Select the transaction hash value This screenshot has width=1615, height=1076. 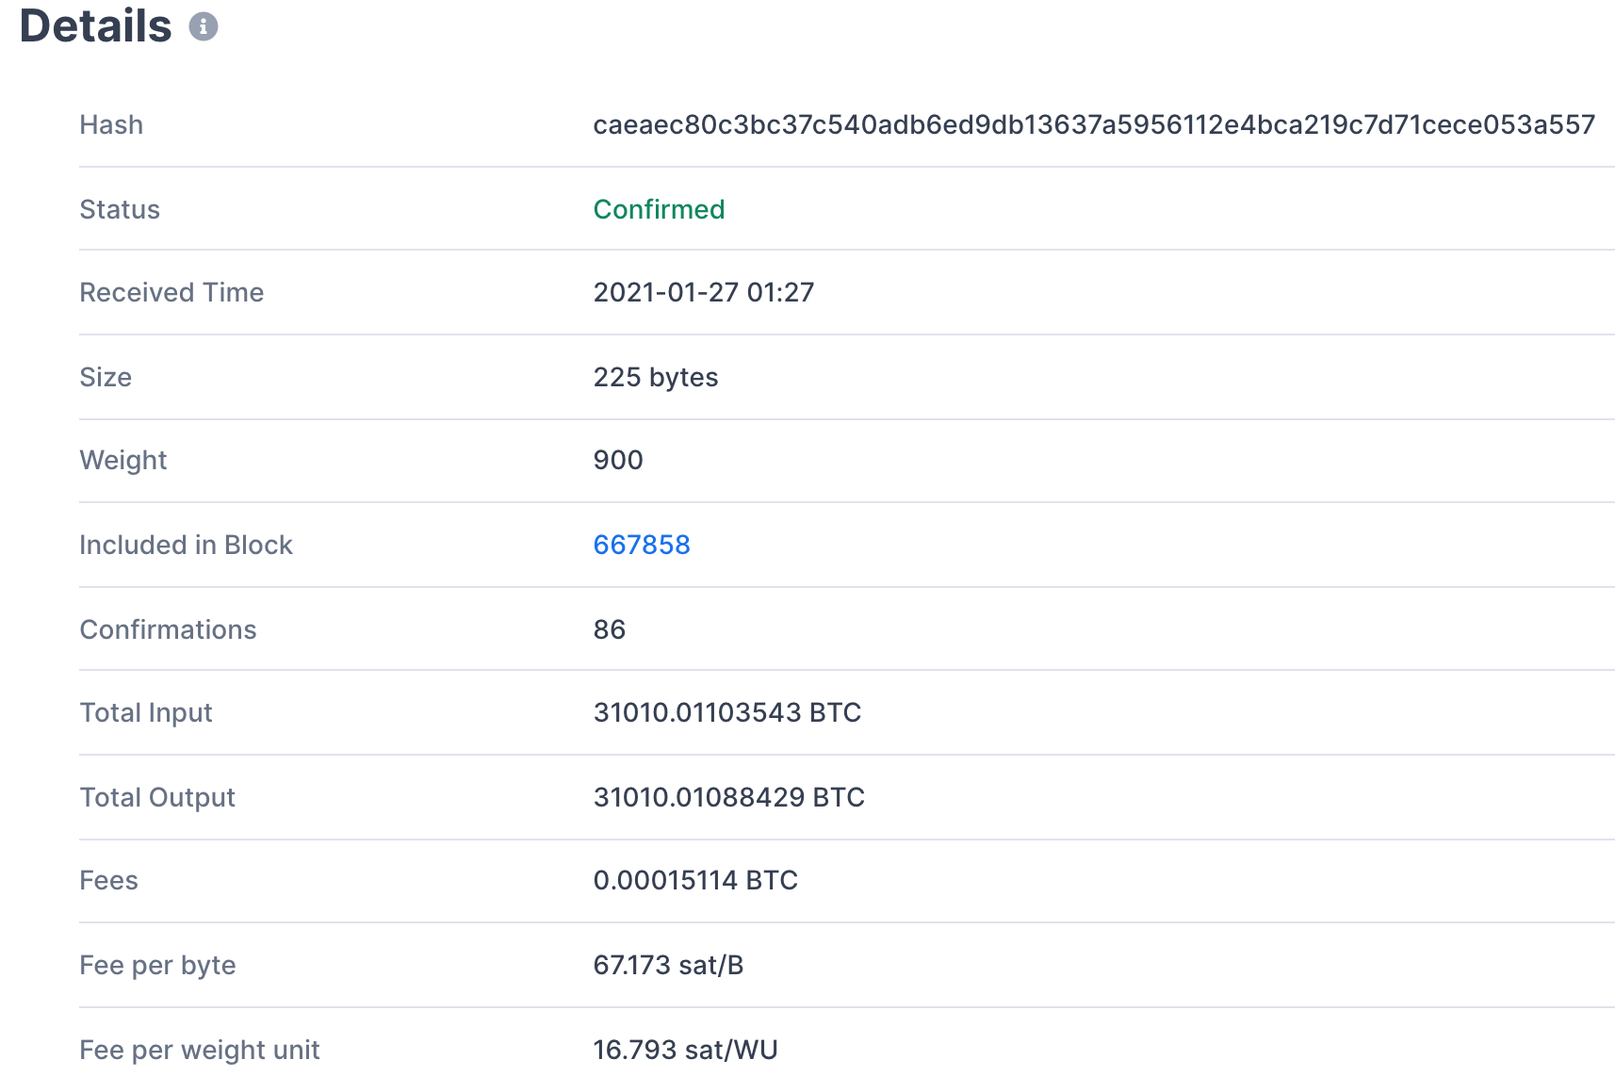coord(1094,124)
